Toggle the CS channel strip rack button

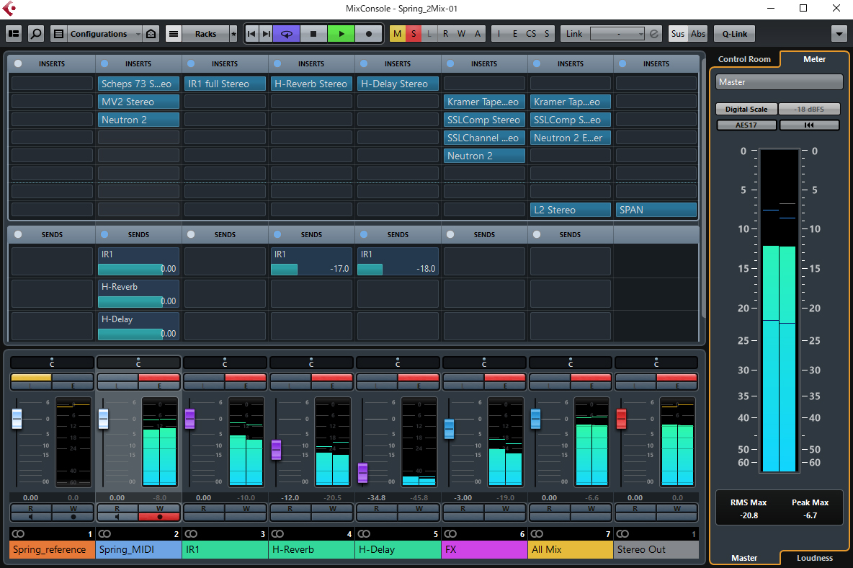(531, 34)
